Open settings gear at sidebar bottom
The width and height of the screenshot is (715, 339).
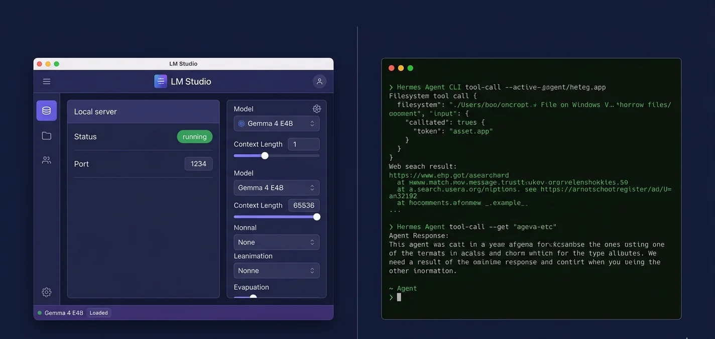pyautogui.click(x=47, y=292)
